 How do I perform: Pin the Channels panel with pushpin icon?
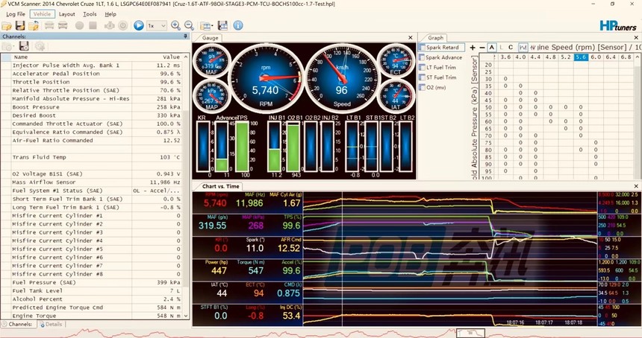[x=185, y=36]
